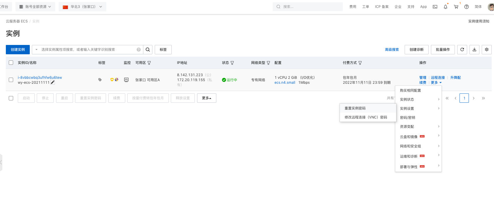The width and height of the screenshot is (494, 197).
Task: Click the instance monitoring chart icon
Action: tap(126, 80)
